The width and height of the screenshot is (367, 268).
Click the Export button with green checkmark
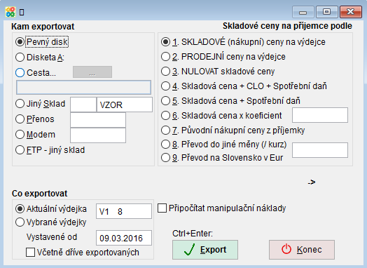(205, 250)
